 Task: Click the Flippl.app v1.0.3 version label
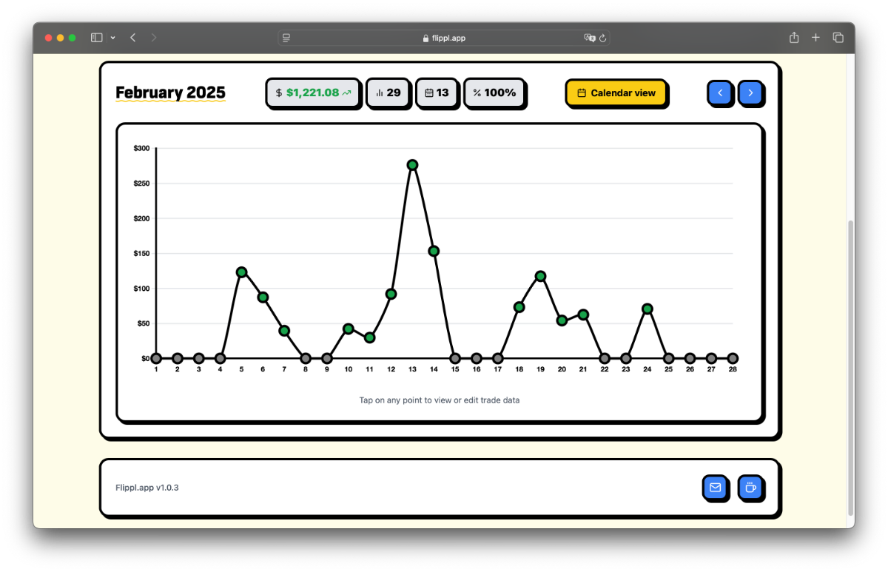click(x=147, y=487)
